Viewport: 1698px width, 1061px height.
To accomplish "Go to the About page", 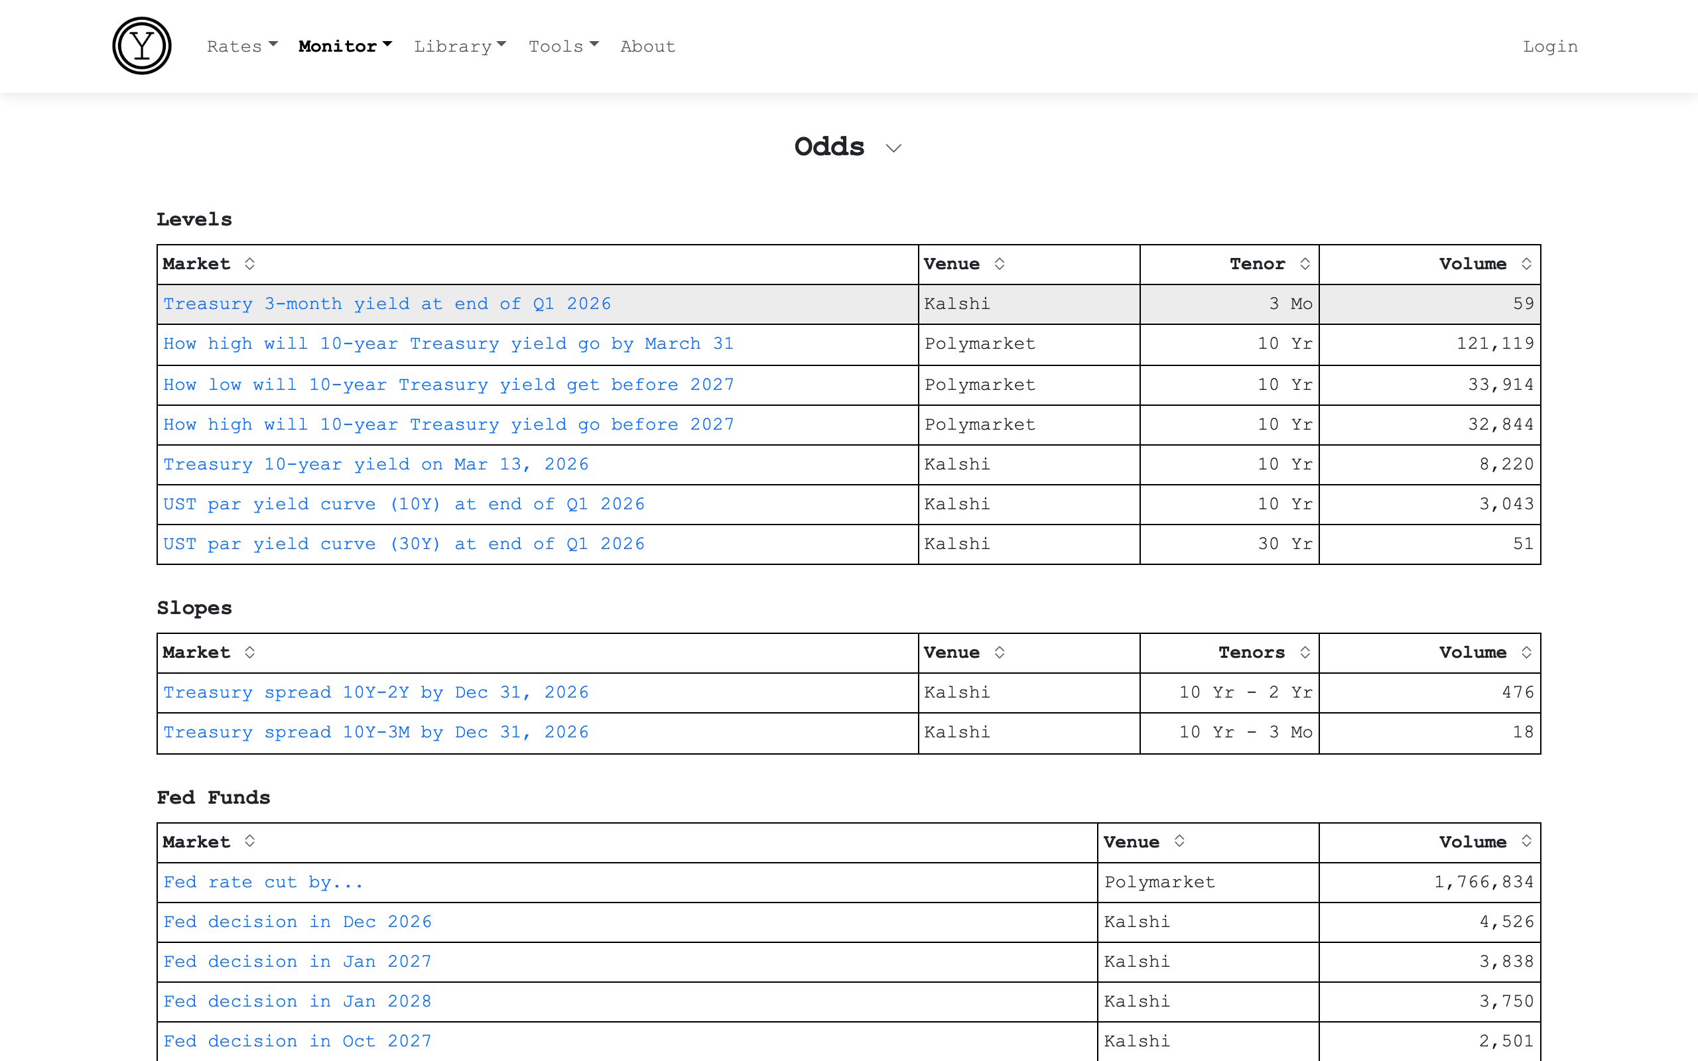I will [647, 46].
